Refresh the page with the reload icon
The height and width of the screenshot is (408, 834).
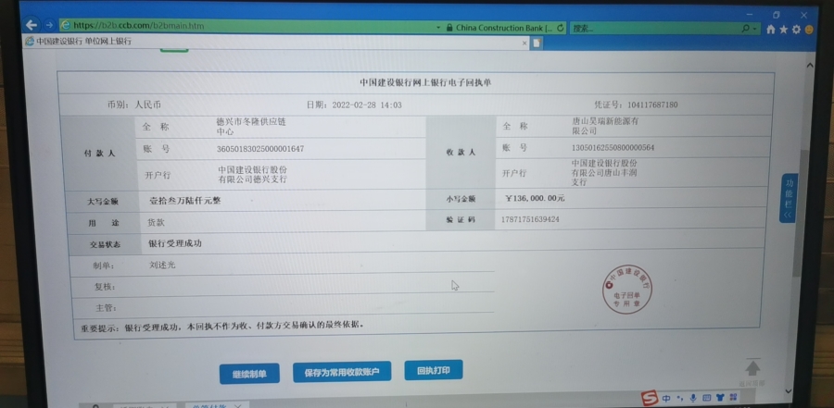(x=560, y=28)
